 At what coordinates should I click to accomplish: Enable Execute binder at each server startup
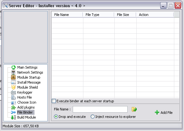54,101
